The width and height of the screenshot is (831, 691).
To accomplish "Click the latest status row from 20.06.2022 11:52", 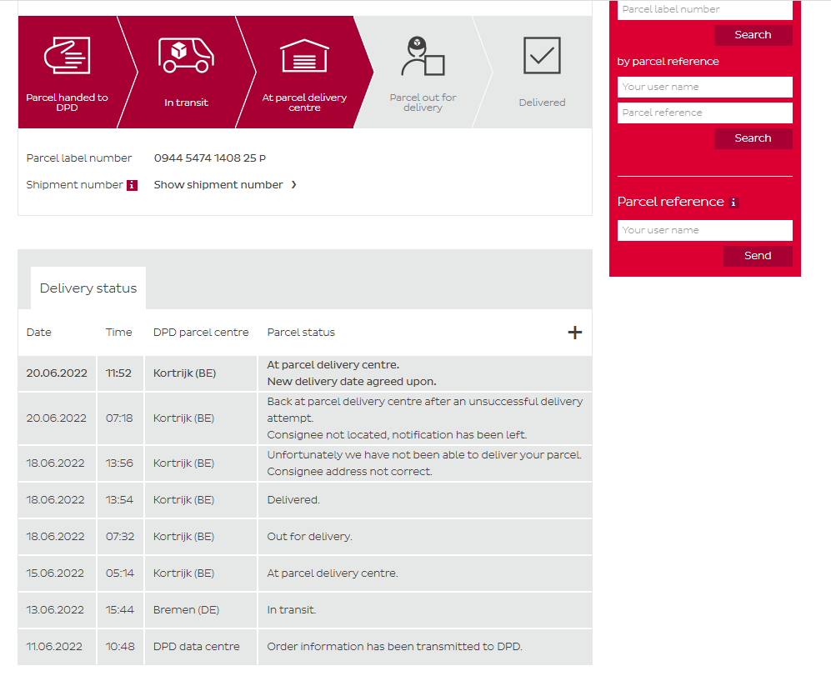I will 305,373.
